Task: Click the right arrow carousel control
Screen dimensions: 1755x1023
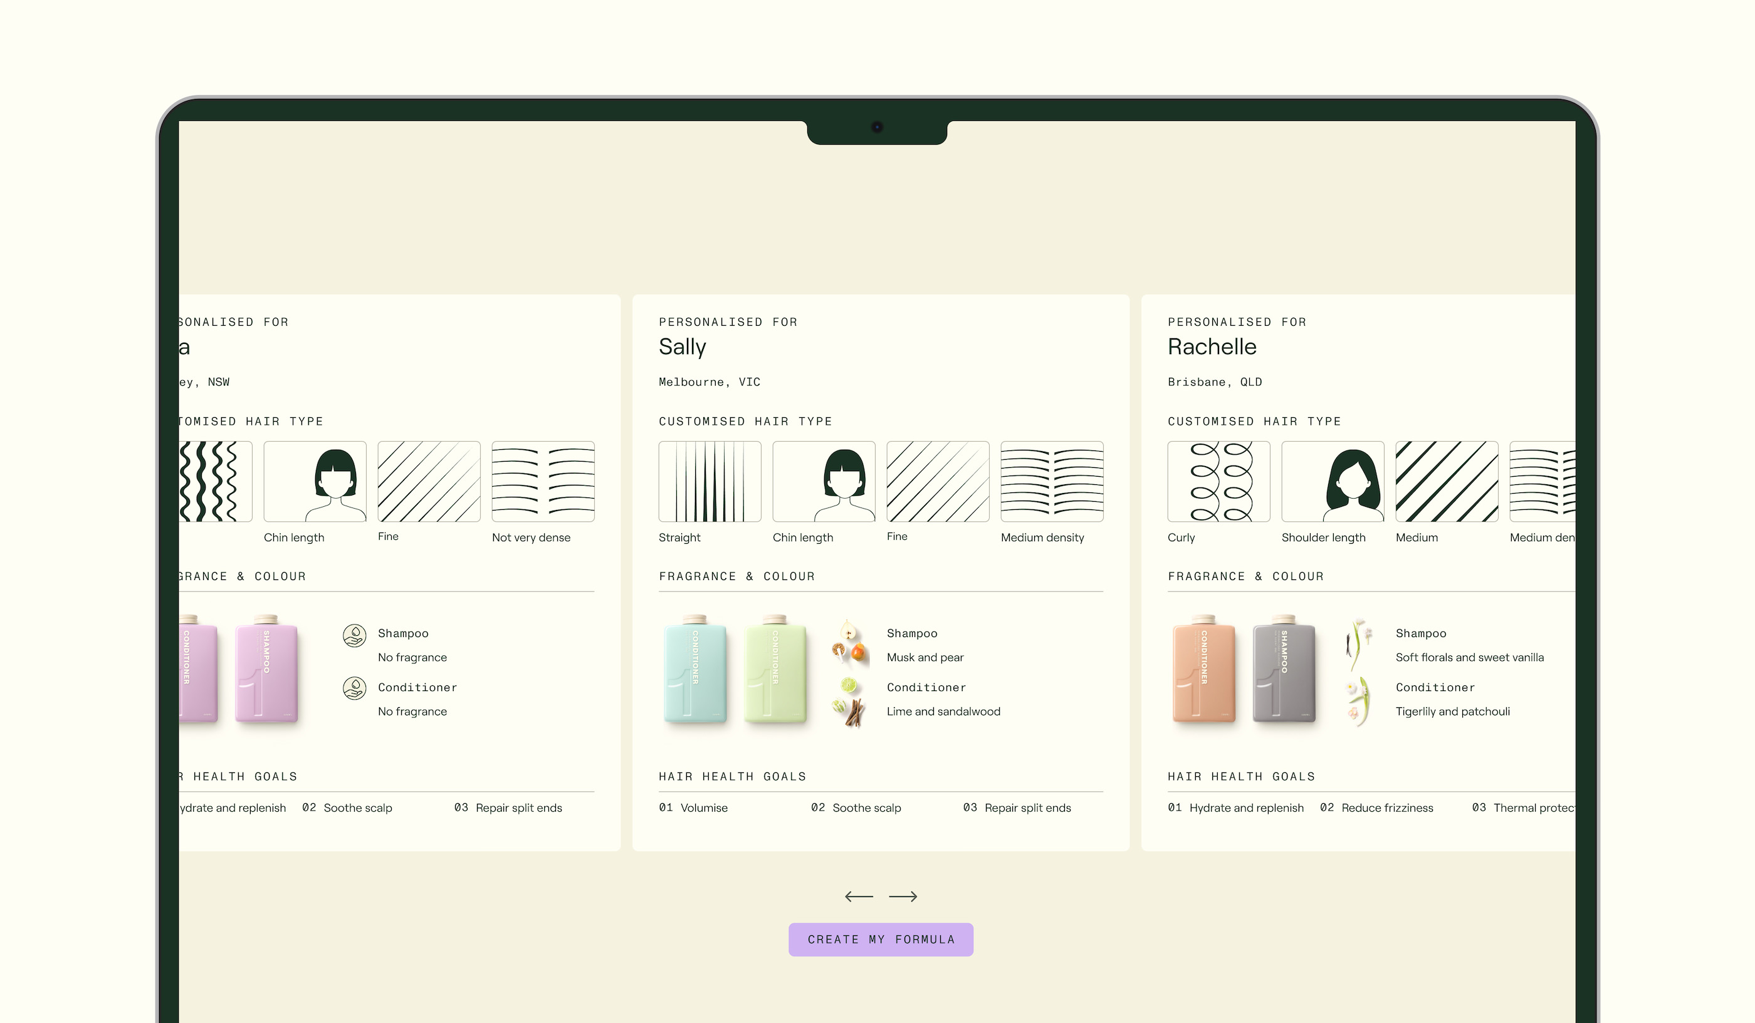Action: pos(903,896)
